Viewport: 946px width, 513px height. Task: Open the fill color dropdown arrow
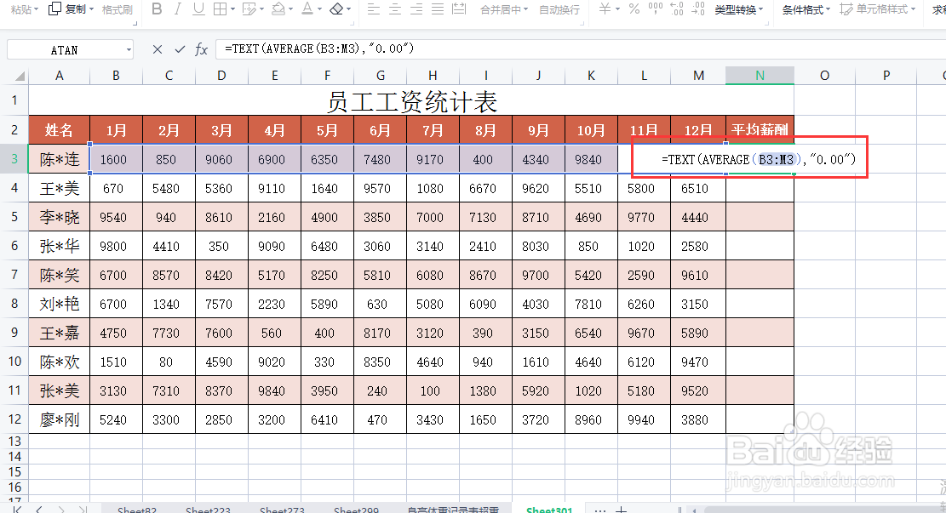(291, 9)
